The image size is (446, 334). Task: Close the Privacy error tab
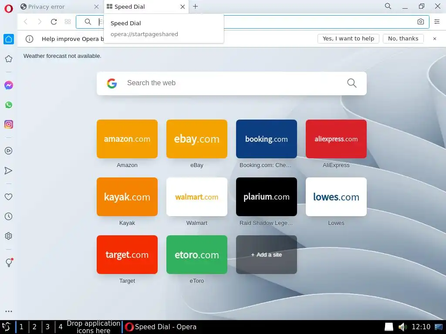96,7
